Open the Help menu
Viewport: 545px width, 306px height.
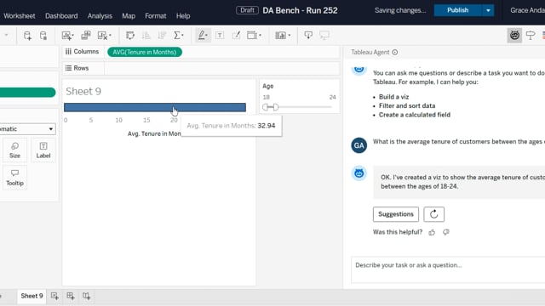pyautogui.click(x=183, y=16)
